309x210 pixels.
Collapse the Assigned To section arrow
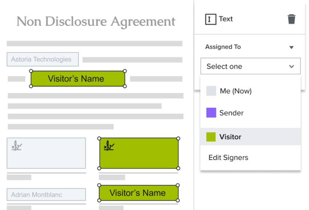click(291, 48)
